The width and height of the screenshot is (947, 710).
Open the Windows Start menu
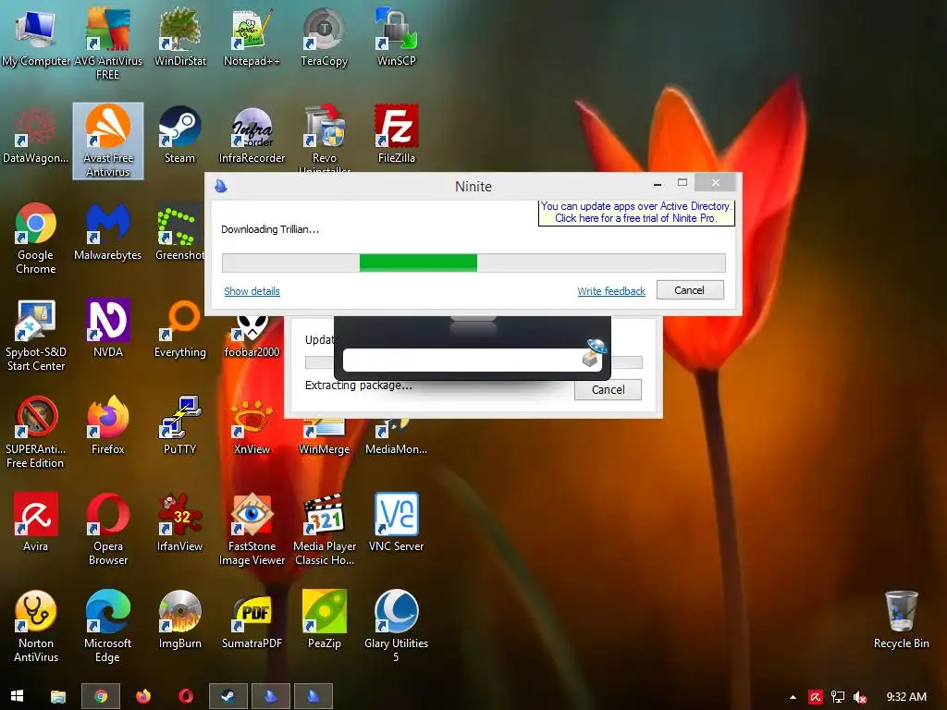pos(17,696)
